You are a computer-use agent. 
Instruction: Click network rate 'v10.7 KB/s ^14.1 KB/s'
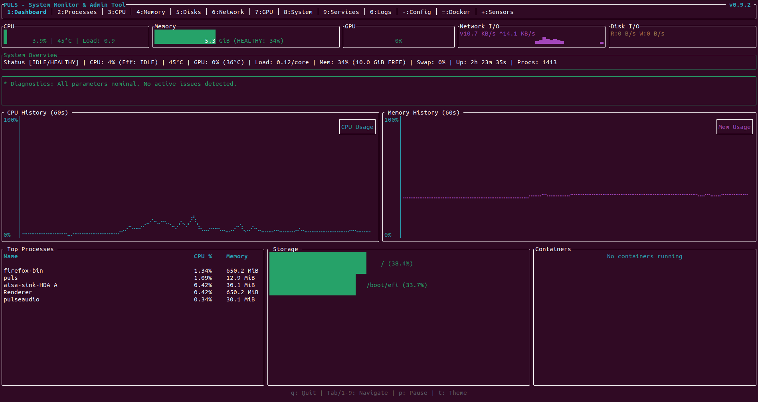[x=497, y=34]
